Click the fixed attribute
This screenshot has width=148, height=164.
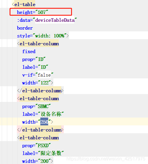click(29, 51)
